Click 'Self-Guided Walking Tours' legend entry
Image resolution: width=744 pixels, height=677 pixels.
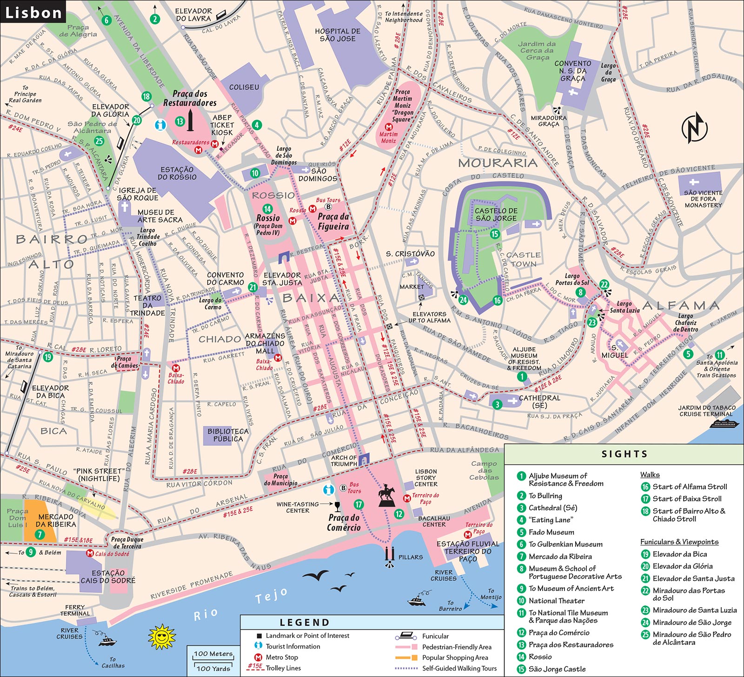click(x=459, y=668)
